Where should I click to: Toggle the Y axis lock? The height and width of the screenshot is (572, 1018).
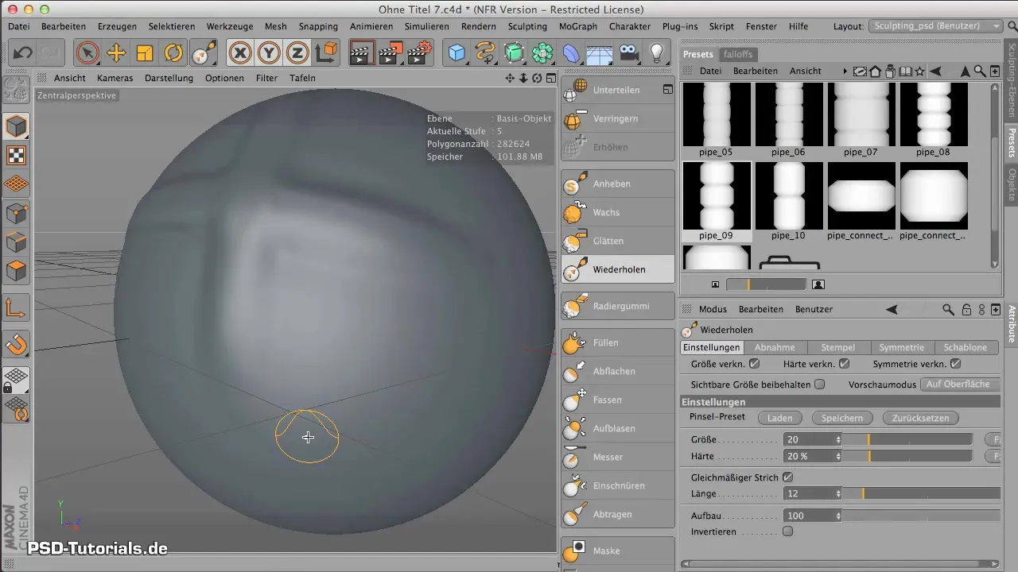pos(269,53)
